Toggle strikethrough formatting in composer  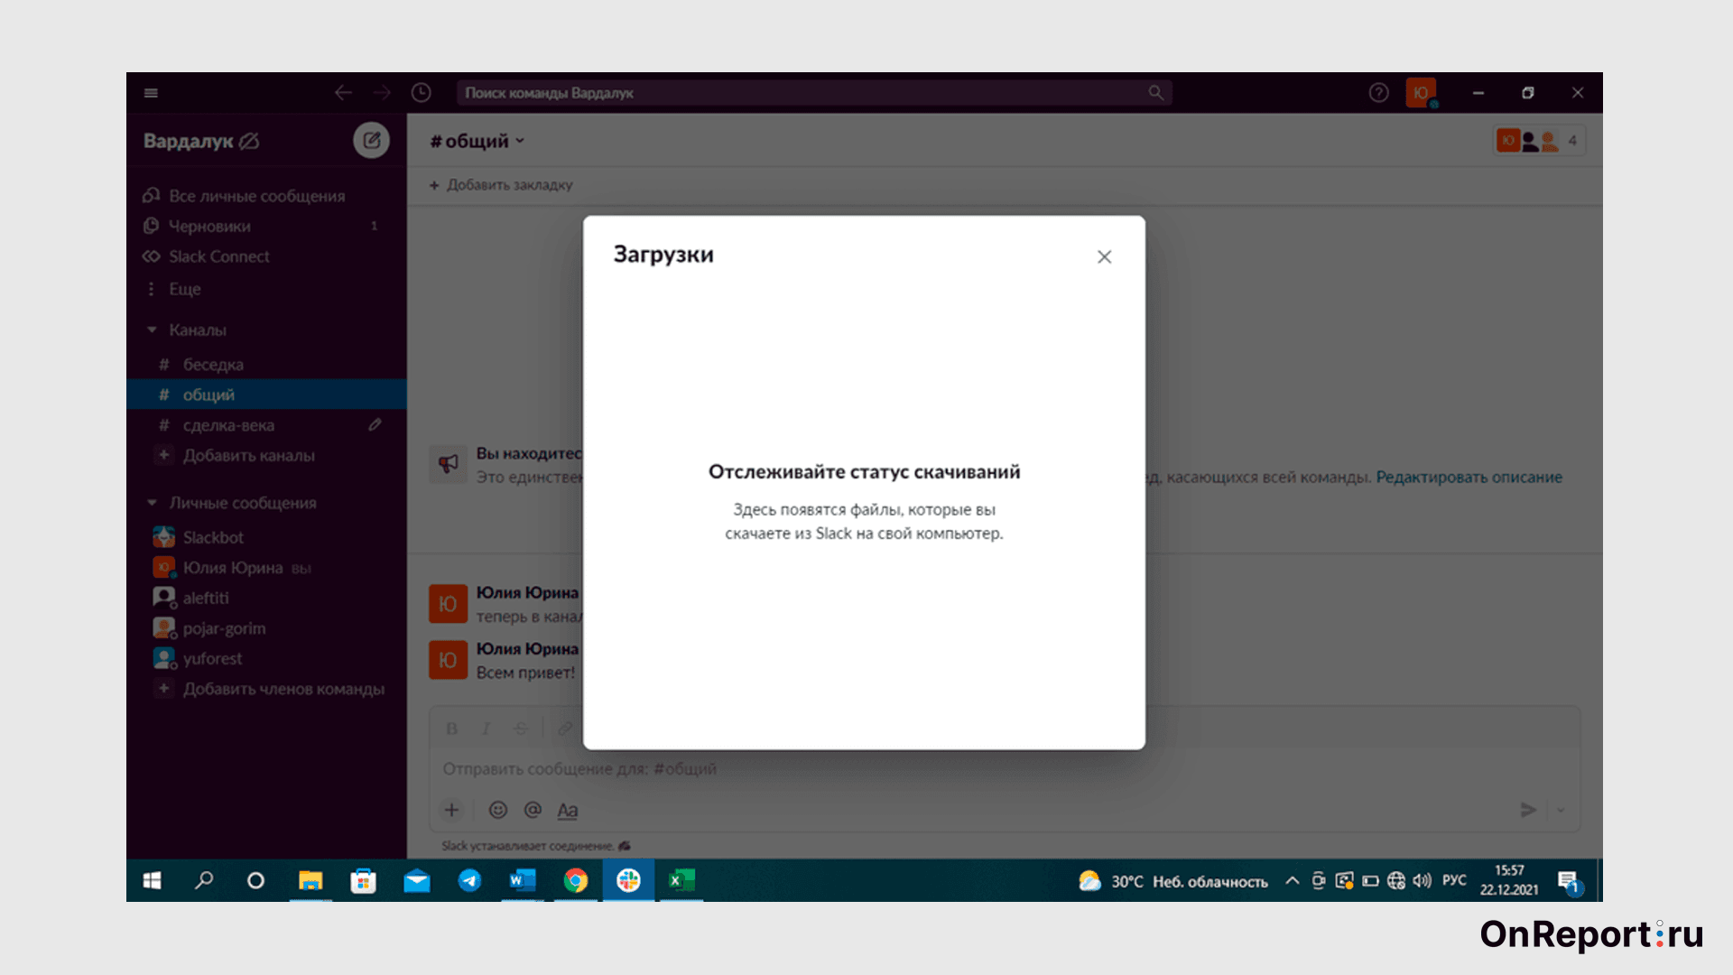(x=521, y=729)
